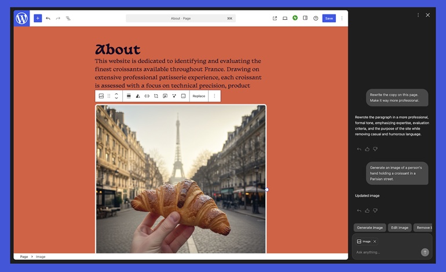Click the link icon in the image toolbar
The width and height of the screenshot is (446, 272).
point(147,96)
